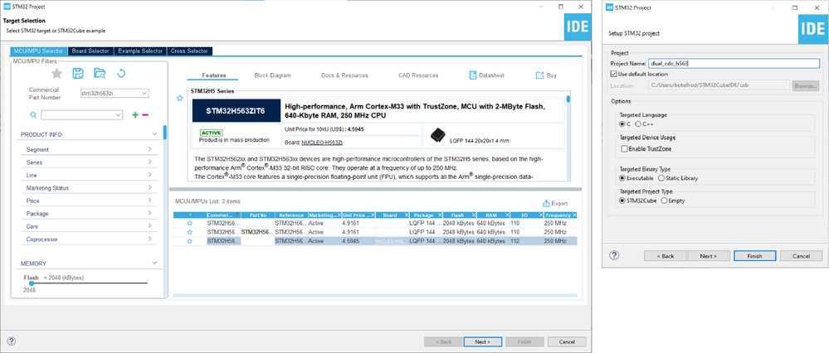Switch to Cross Selector tab

pyautogui.click(x=190, y=51)
